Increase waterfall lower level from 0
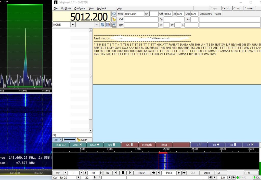The height and width of the screenshot is (180, 261). (x=81, y=173)
